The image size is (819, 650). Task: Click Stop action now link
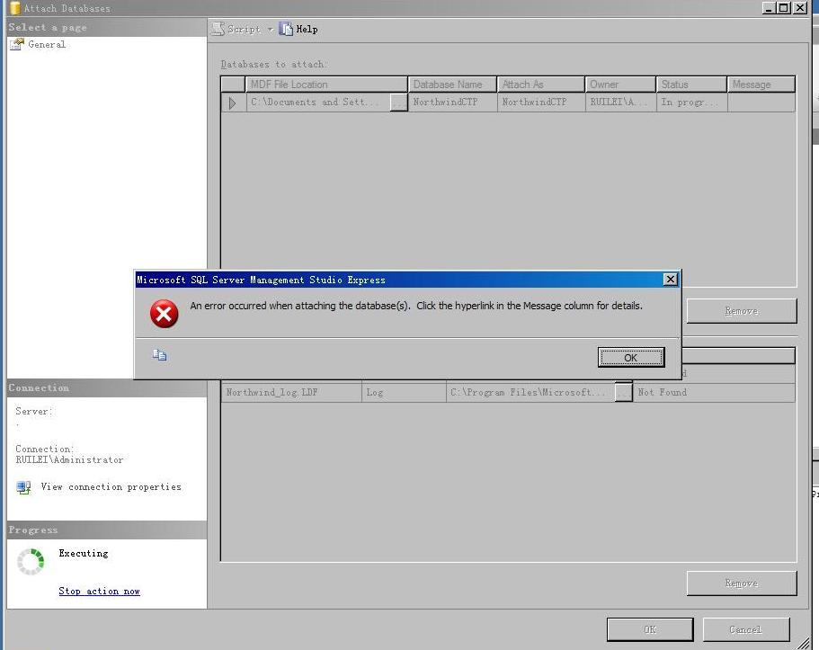tap(99, 591)
